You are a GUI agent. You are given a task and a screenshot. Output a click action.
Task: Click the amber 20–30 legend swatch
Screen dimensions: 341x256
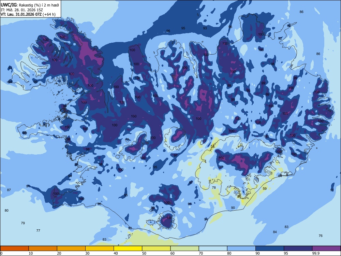click(x=71, y=248)
